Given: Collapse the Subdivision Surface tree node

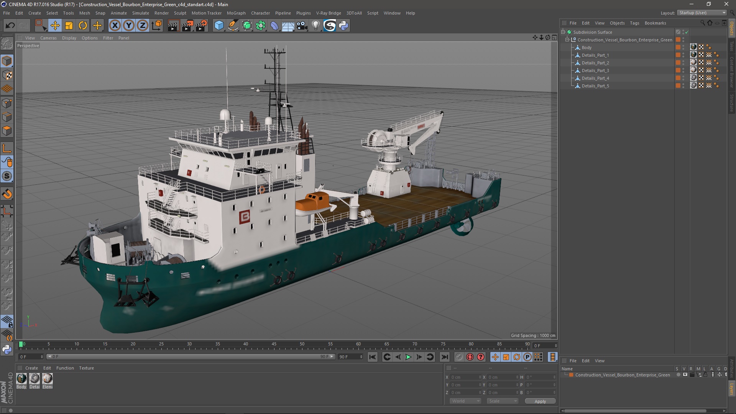Looking at the screenshot, I should 563,32.
